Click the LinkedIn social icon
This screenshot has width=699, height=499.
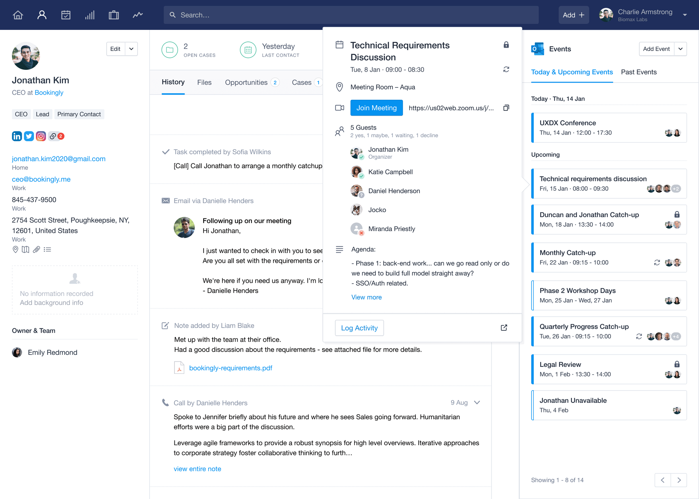tap(17, 136)
